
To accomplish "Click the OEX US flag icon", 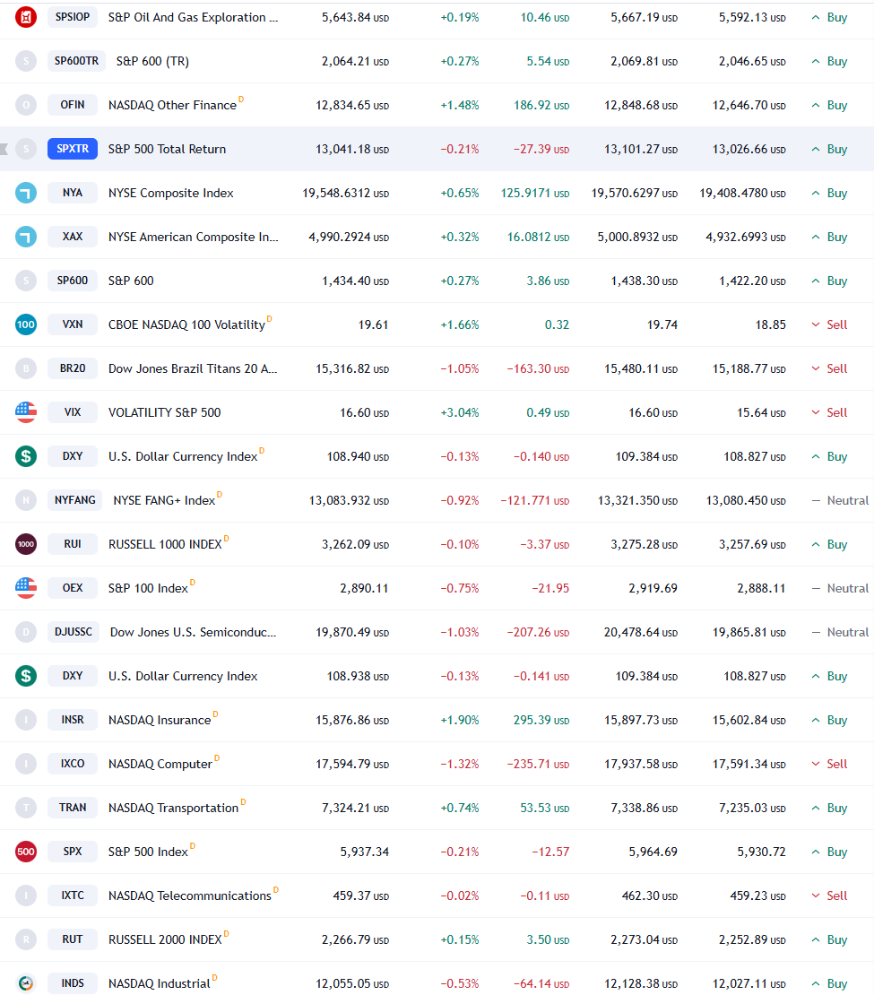I will coord(26,588).
